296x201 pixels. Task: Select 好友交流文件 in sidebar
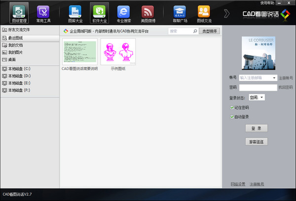(x=16, y=30)
